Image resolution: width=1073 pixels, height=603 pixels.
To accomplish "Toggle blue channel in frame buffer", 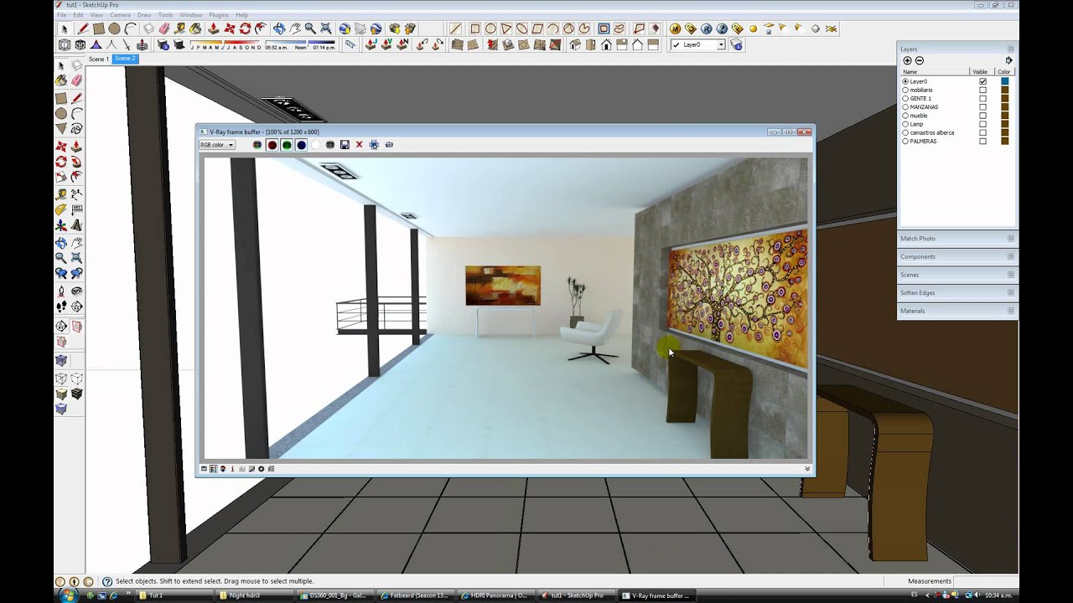I will point(301,145).
